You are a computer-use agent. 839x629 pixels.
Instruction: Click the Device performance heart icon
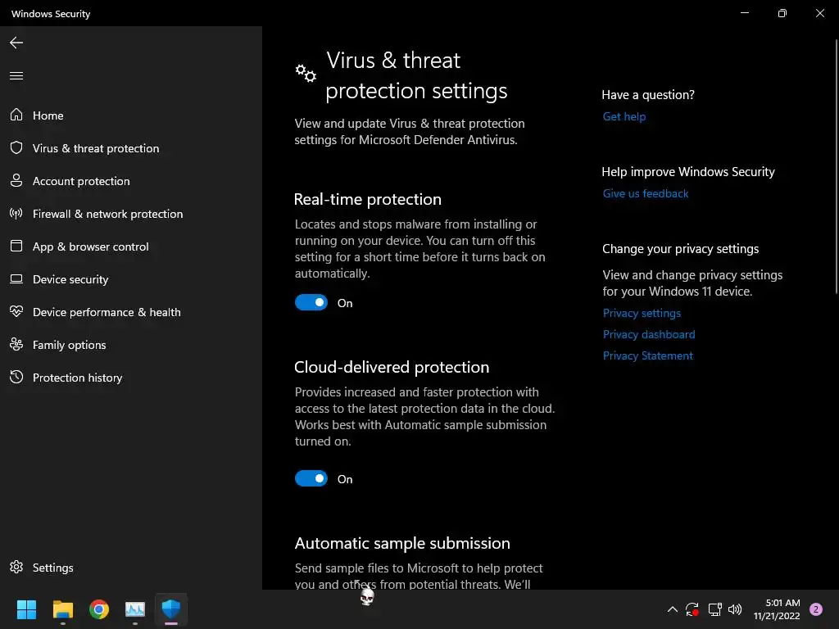16,311
